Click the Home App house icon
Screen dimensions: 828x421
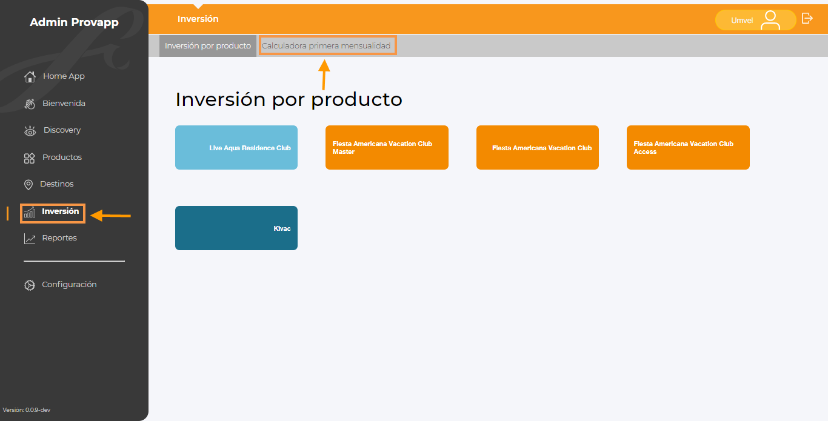[30, 76]
